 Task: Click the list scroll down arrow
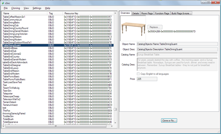point(115,123)
